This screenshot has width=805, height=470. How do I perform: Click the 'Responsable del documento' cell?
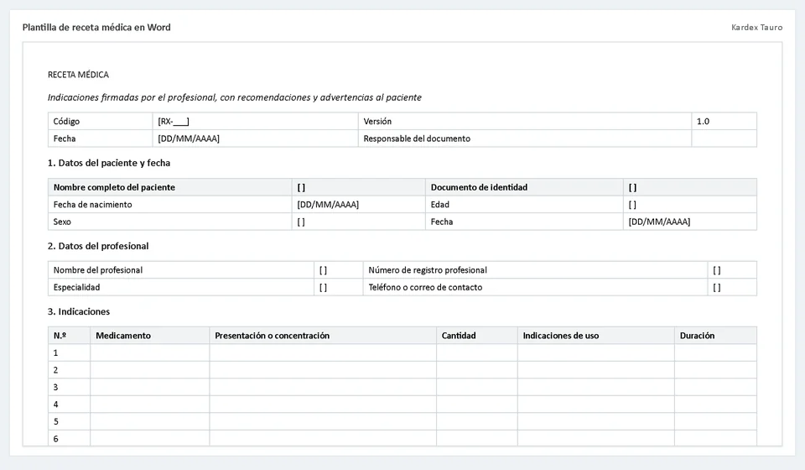coord(525,138)
